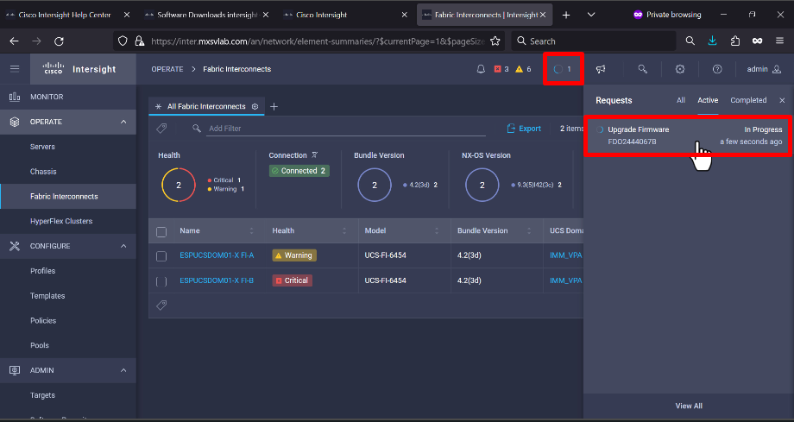Open active requests spinner icon

(563, 69)
